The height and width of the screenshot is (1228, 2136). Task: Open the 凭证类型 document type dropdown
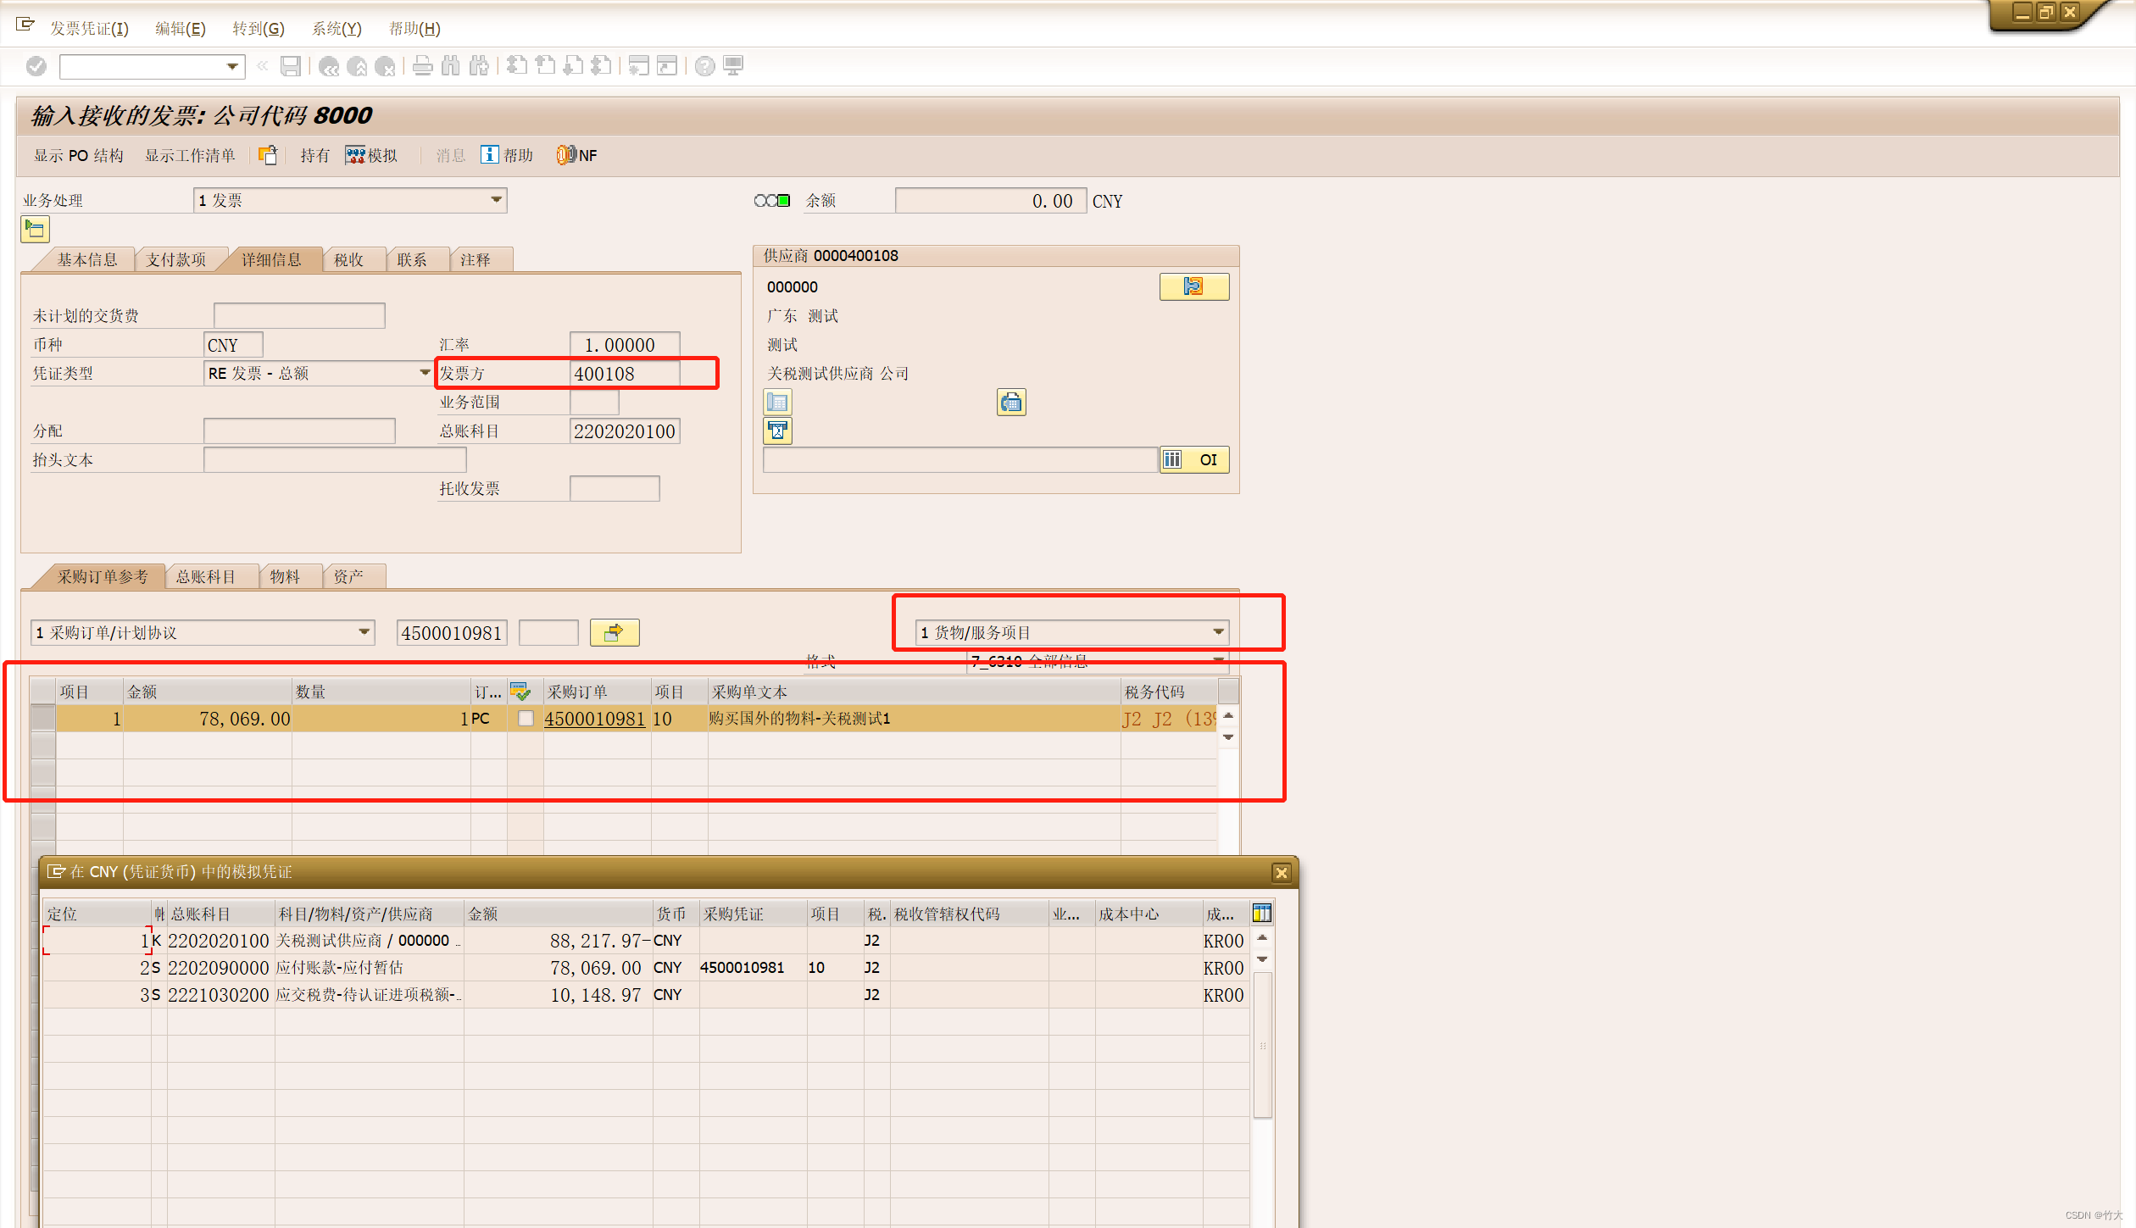425,373
